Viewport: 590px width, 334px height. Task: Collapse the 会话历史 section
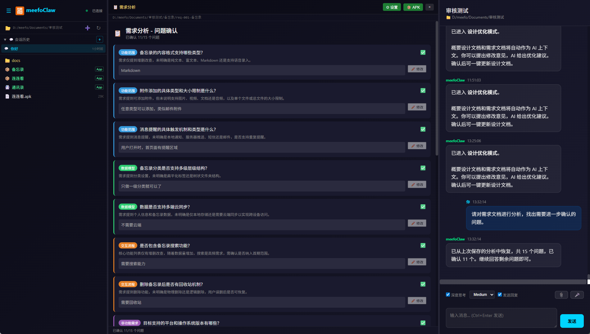[x=5, y=40]
